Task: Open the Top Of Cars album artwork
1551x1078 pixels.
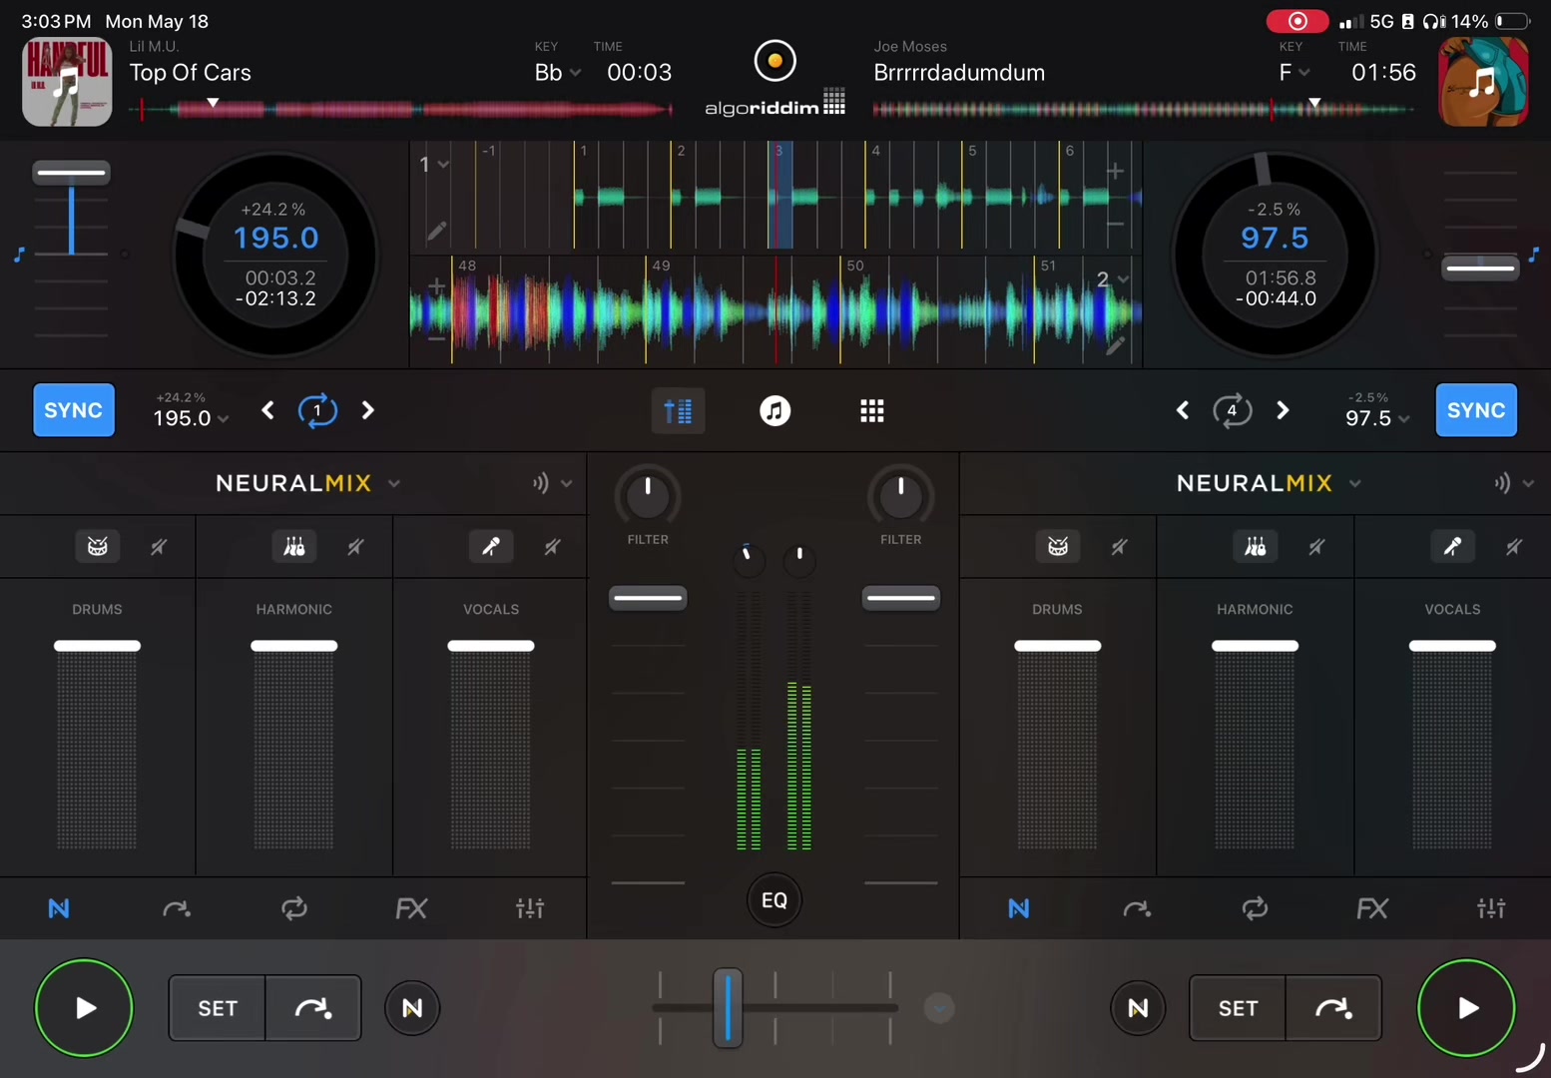Action: pos(67,82)
